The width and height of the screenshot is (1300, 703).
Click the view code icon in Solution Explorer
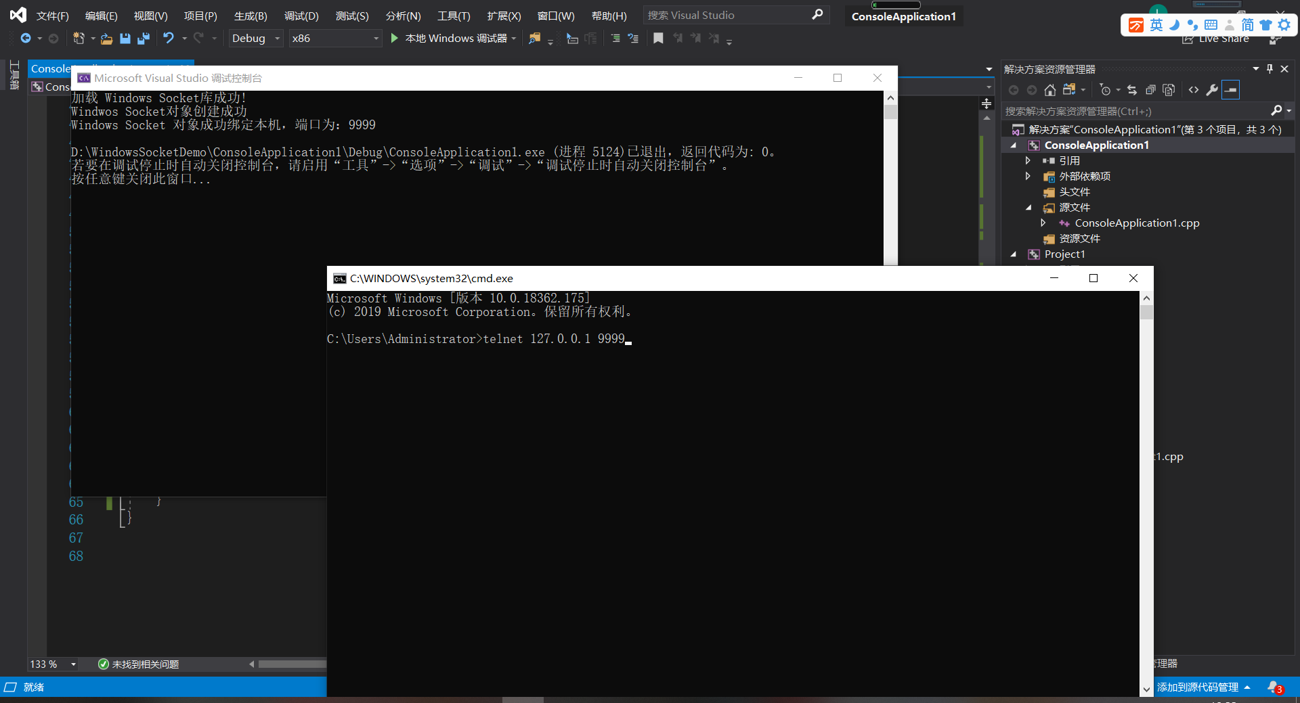[x=1194, y=90]
